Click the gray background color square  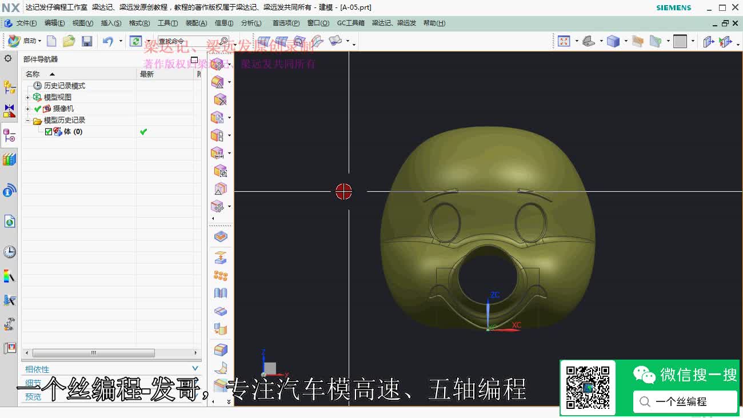(x=680, y=41)
